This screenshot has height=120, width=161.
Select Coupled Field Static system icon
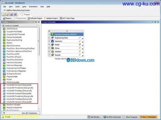point(4,32)
